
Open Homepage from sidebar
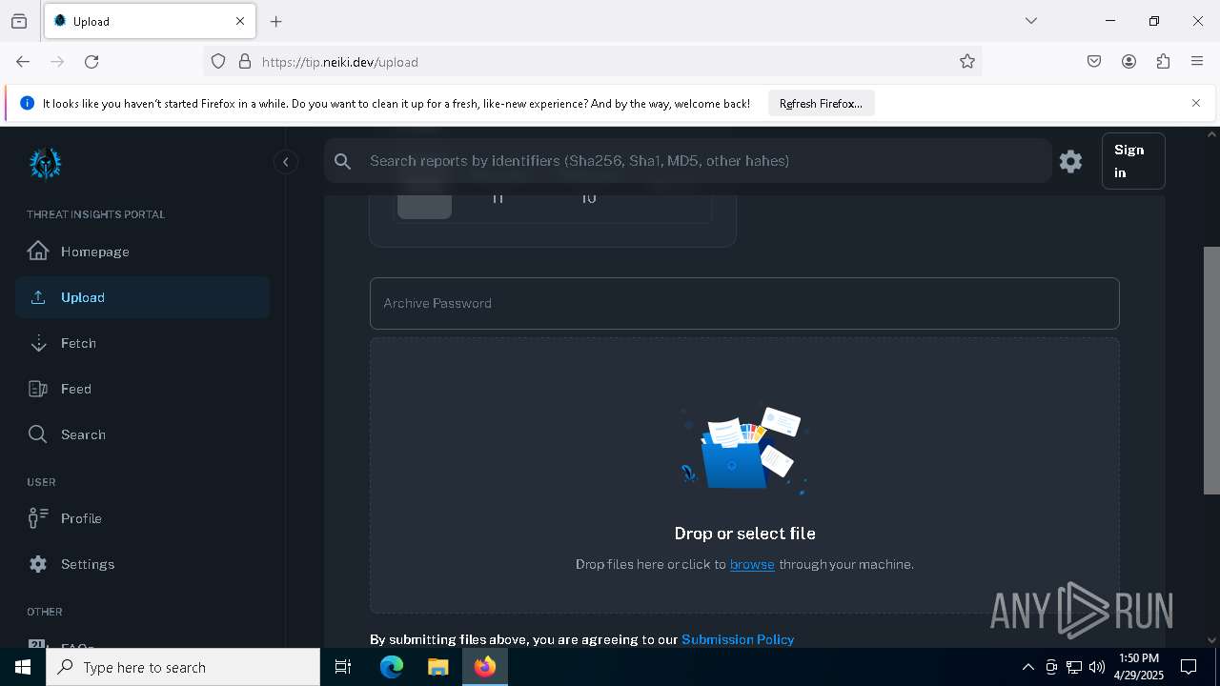[142, 252]
